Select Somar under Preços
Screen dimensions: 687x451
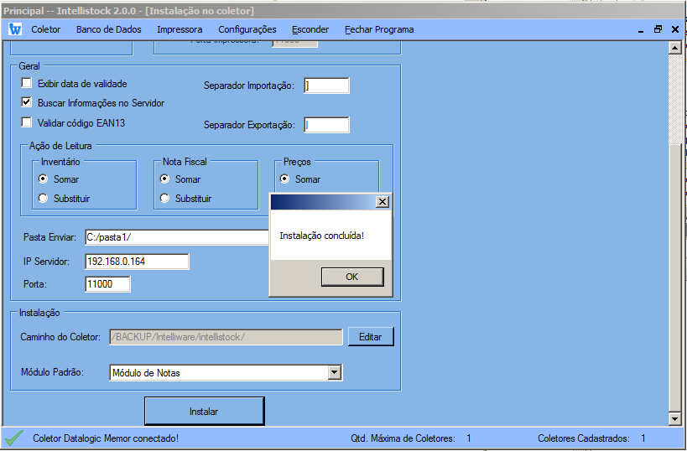click(x=285, y=179)
